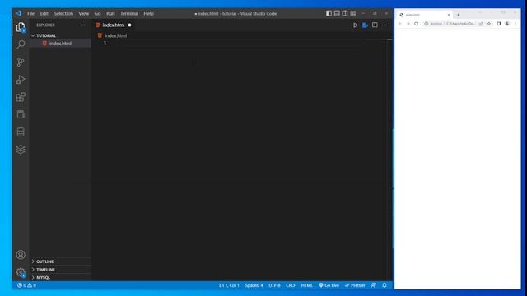527x296 pixels.
Task: Click the blue preview icon in editor toolbar
Action: [365, 25]
